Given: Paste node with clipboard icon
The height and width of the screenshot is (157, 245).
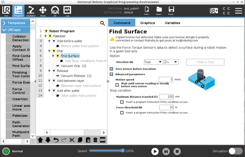Looking at the screenshot, I should 88,140.
